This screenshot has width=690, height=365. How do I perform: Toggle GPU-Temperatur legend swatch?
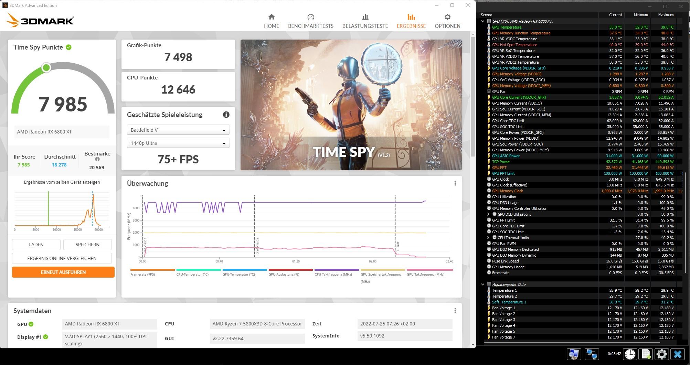(245, 270)
